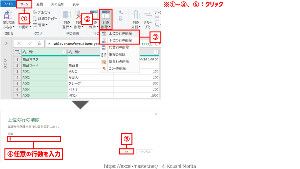The width and height of the screenshot is (300, 169).
Task: Expand the 管理 (Manage) dropdown
Action: pyautogui.click(x=40, y=25)
